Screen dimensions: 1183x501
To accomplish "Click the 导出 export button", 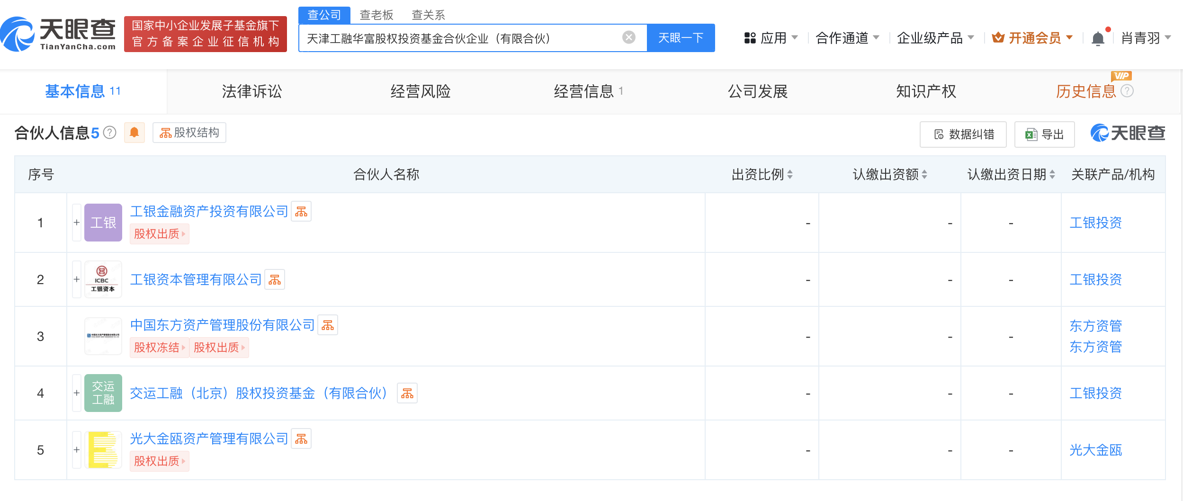I will pos(1045,134).
